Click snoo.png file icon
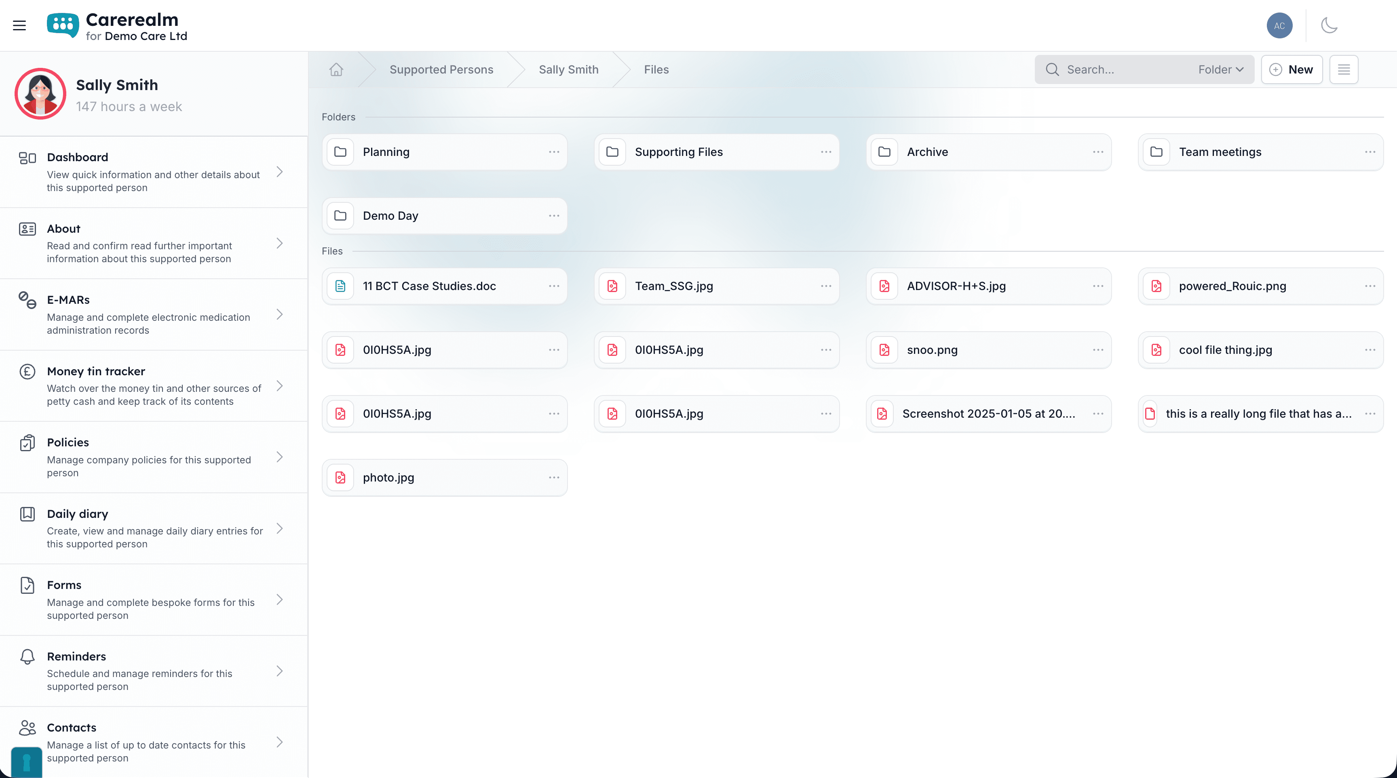The width and height of the screenshot is (1397, 778). (x=884, y=350)
